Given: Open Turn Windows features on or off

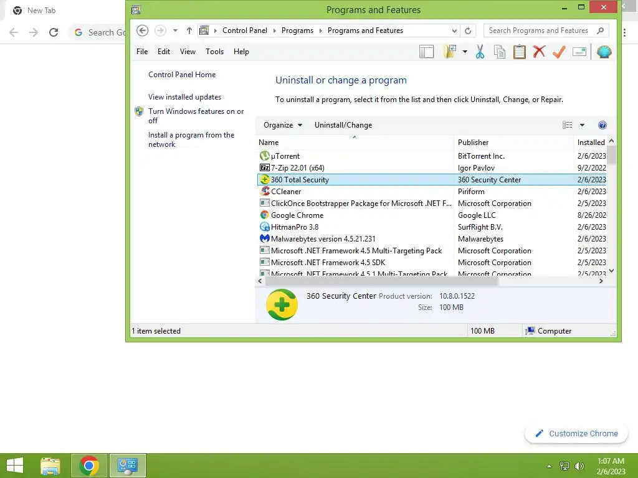Looking at the screenshot, I should coord(196,116).
